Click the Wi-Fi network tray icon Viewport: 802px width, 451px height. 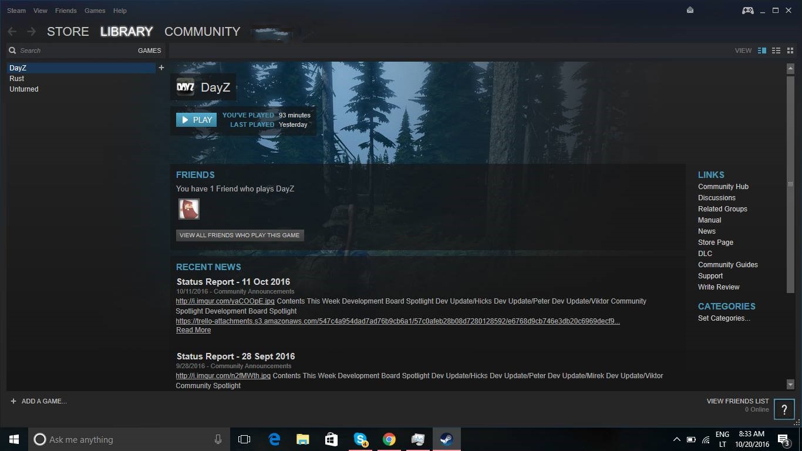click(x=706, y=439)
